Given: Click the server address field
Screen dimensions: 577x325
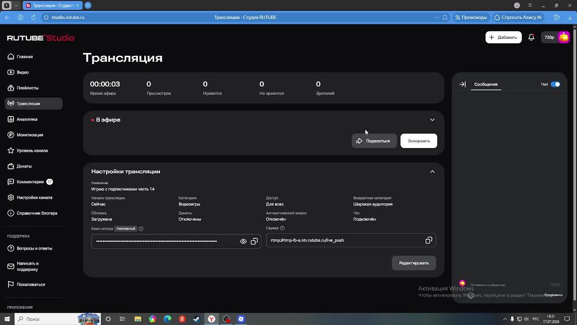Looking at the screenshot, I should point(351,240).
